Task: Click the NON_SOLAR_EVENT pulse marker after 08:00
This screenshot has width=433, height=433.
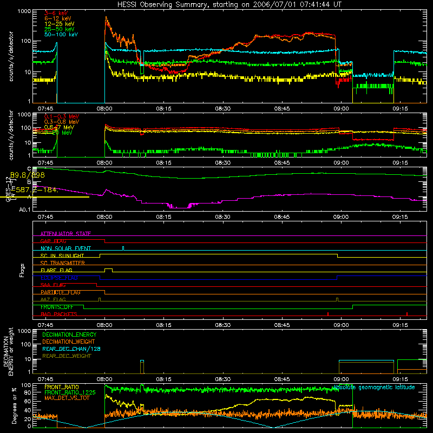Action: [123, 248]
